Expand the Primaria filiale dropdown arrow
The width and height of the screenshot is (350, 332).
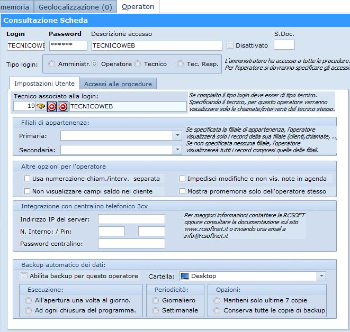[177, 135]
